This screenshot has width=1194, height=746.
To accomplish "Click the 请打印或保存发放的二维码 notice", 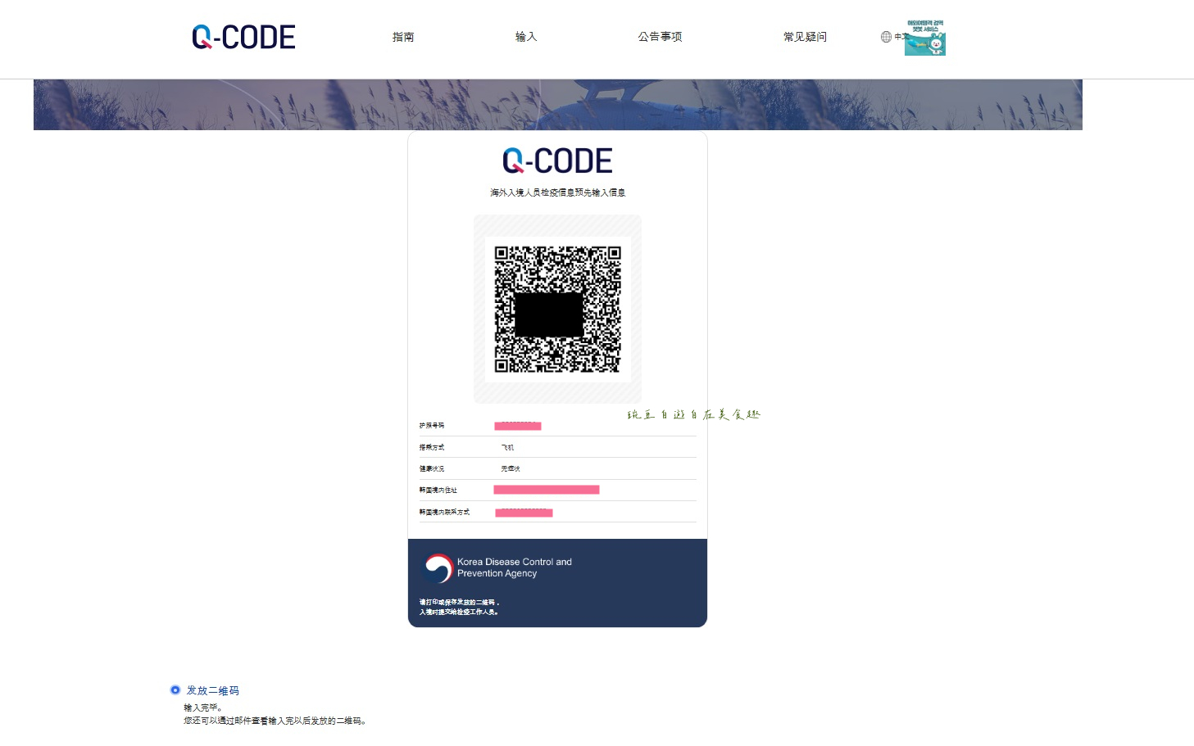I will 459,602.
